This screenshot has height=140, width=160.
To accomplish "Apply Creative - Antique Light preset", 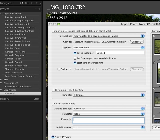I will pos(17,24).
